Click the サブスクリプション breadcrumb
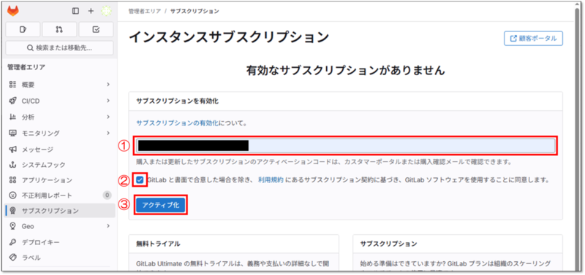This screenshot has height=275, width=585. (195, 11)
